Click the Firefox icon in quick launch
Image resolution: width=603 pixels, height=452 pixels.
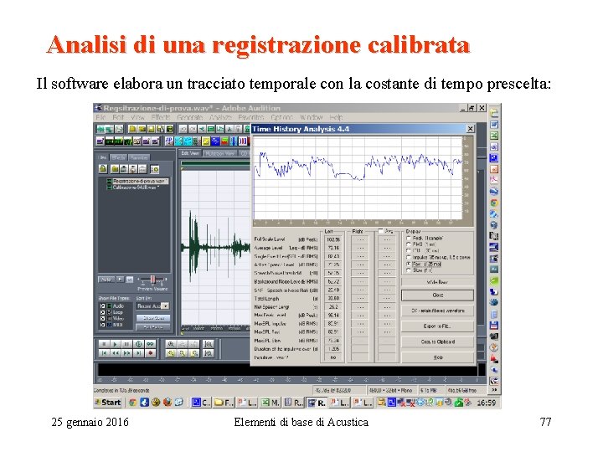pyautogui.click(x=167, y=403)
